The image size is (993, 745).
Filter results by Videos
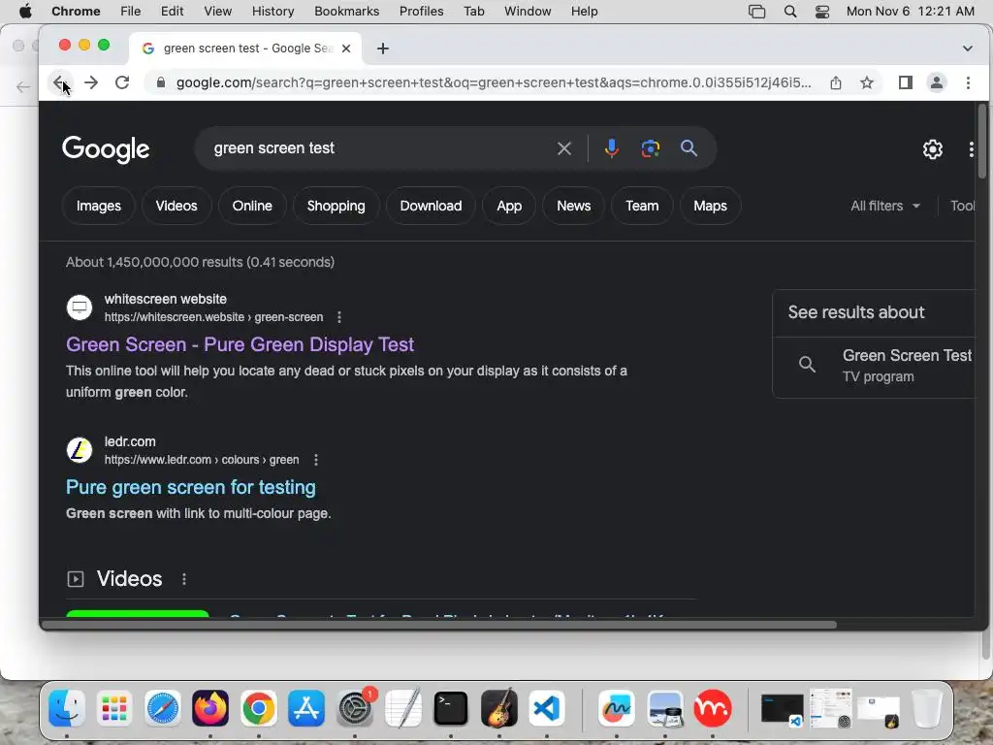point(176,206)
